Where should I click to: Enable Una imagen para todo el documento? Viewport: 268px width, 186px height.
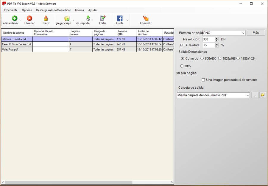(x=203, y=80)
